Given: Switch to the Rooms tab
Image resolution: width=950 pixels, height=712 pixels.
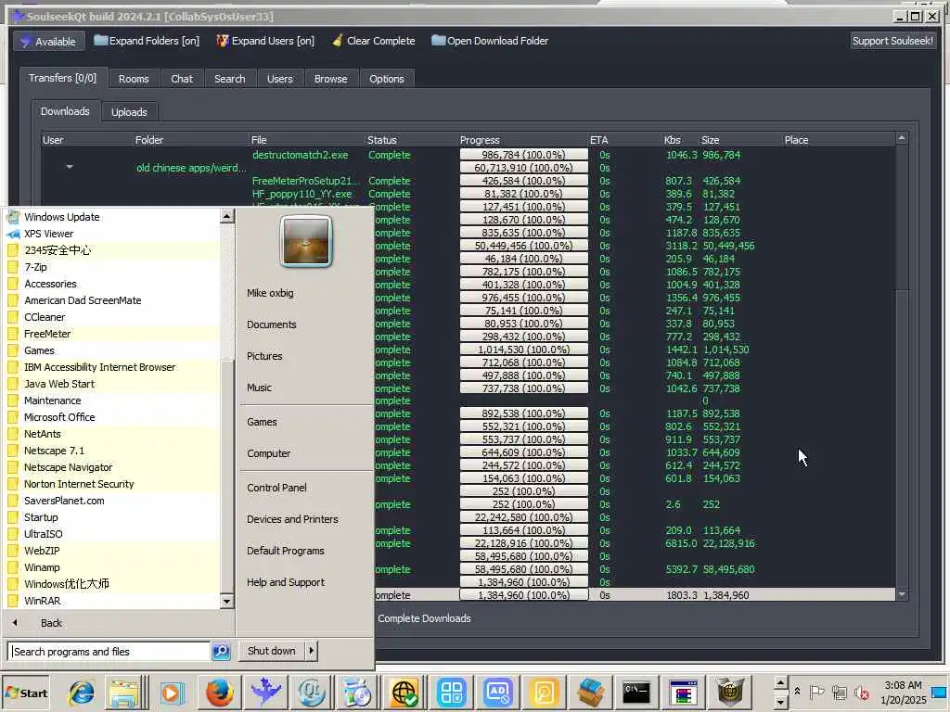Looking at the screenshot, I should 134,79.
